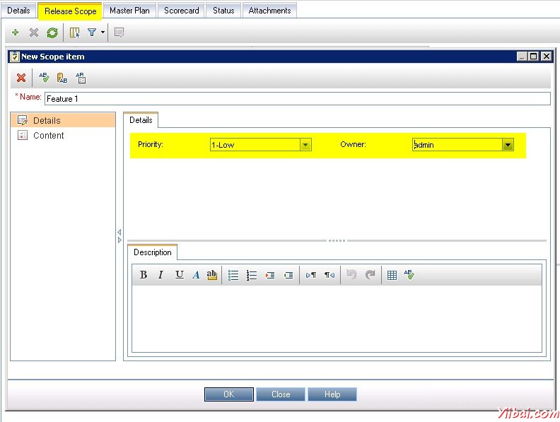Click the Name input field
560x422 pixels.
pyautogui.click(x=297, y=99)
